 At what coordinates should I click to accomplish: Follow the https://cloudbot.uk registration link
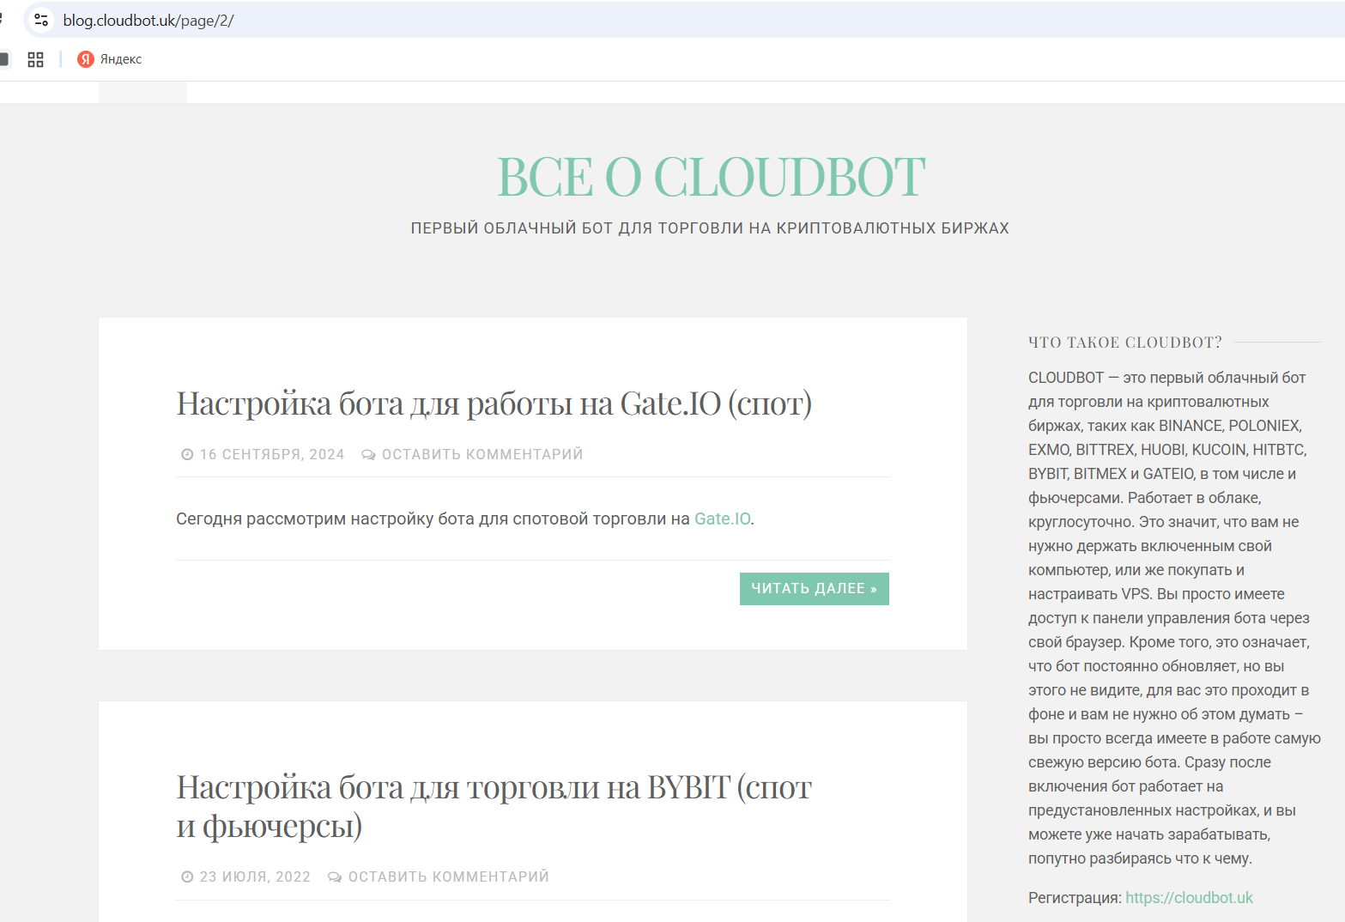point(1189,897)
